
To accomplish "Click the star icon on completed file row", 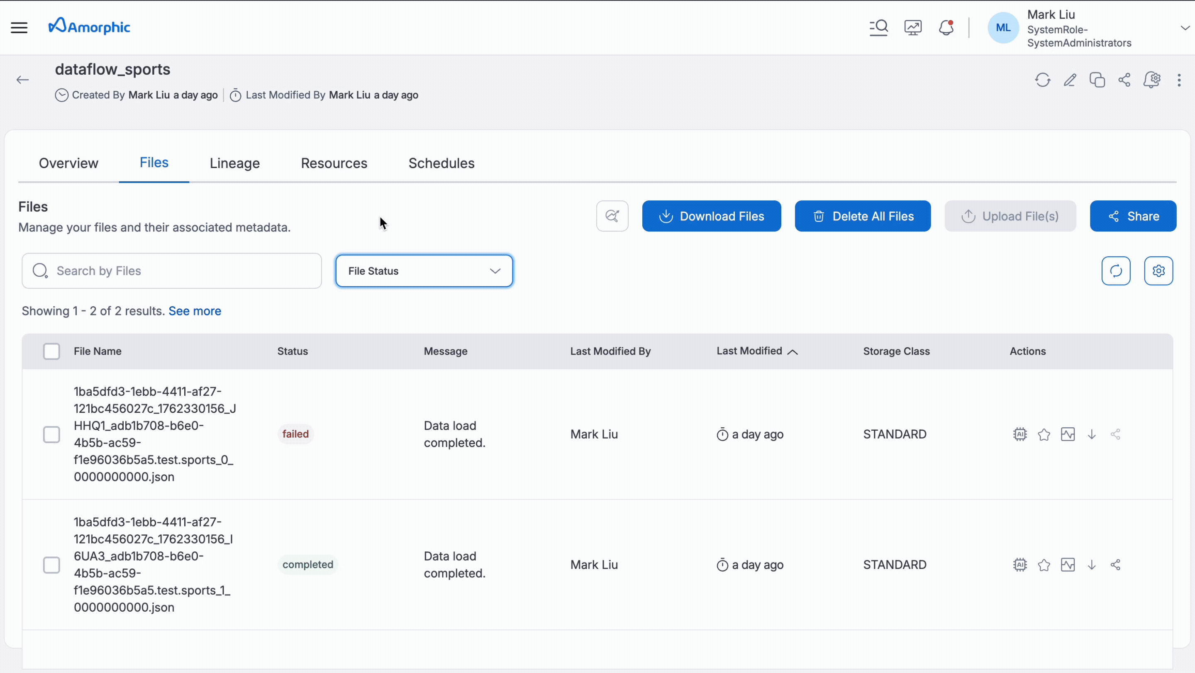I will [x=1044, y=565].
